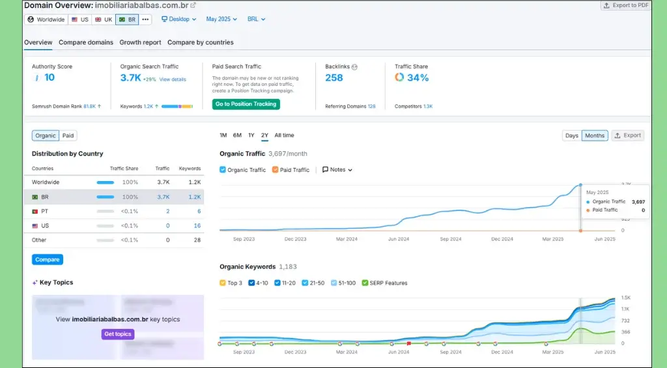Click the Compare button
Screen dimensions: 667x368
(47, 259)
